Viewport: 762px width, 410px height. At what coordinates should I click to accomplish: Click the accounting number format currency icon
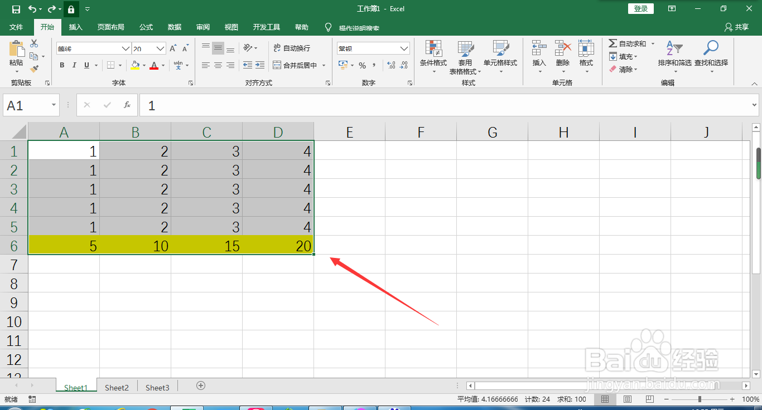[343, 66]
